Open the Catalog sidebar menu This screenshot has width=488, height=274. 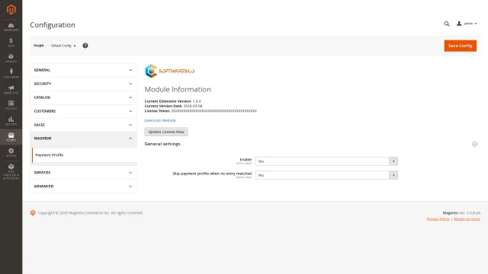coord(11,58)
